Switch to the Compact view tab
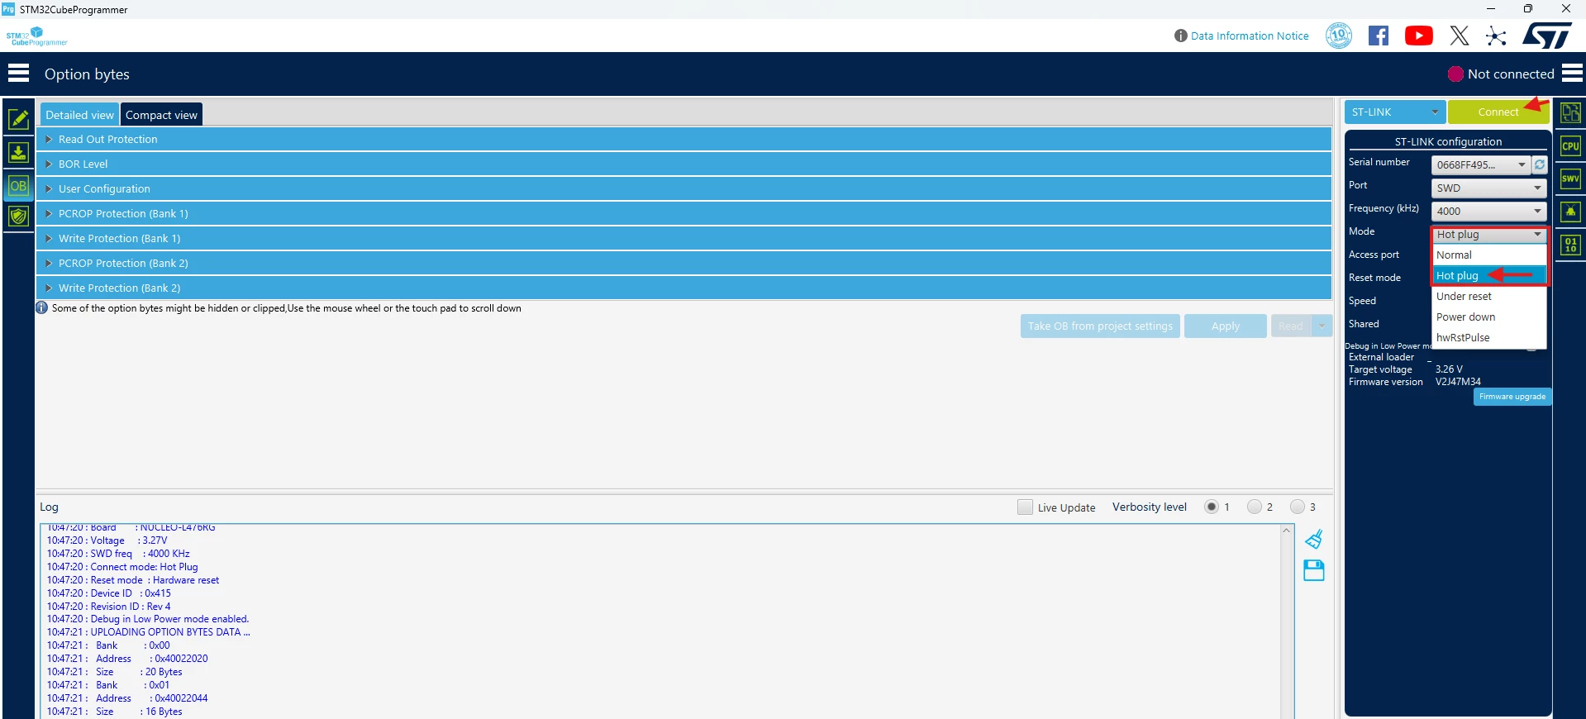The image size is (1586, 719). 161,115
